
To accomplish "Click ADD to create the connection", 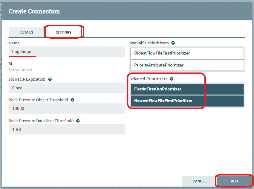I will click(x=234, y=181).
